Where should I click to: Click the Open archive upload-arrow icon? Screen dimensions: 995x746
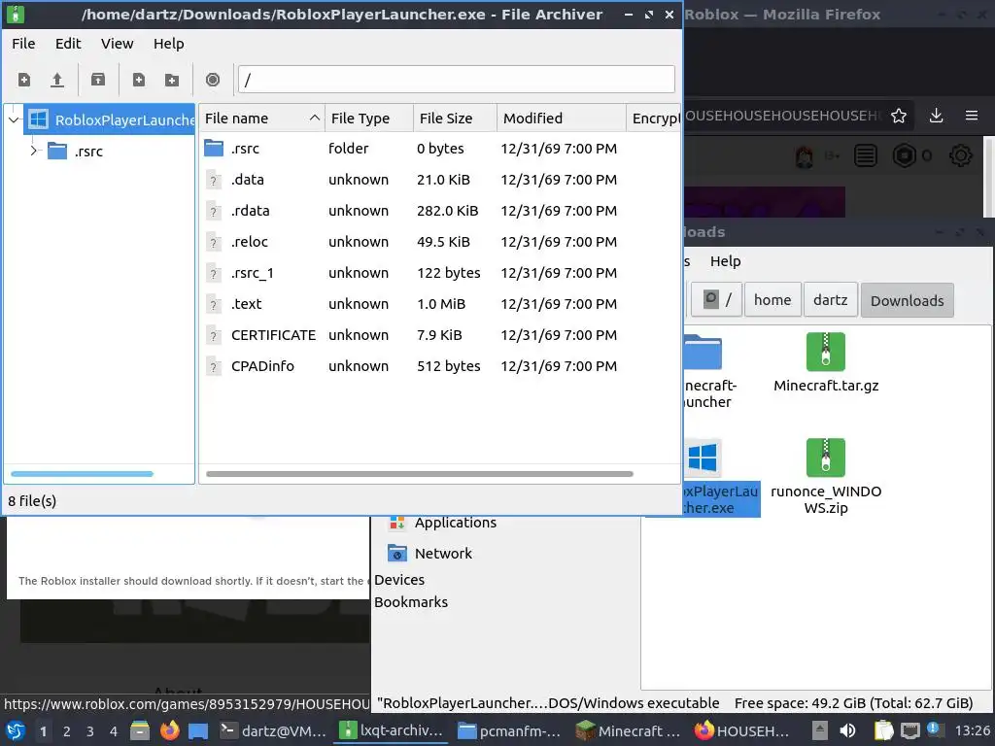(x=57, y=80)
